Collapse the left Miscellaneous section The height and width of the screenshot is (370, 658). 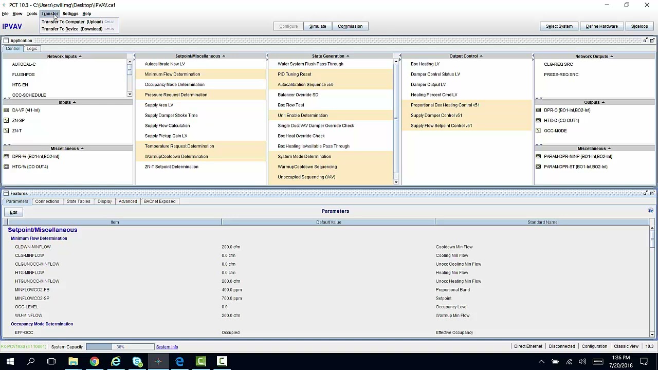(x=82, y=149)
